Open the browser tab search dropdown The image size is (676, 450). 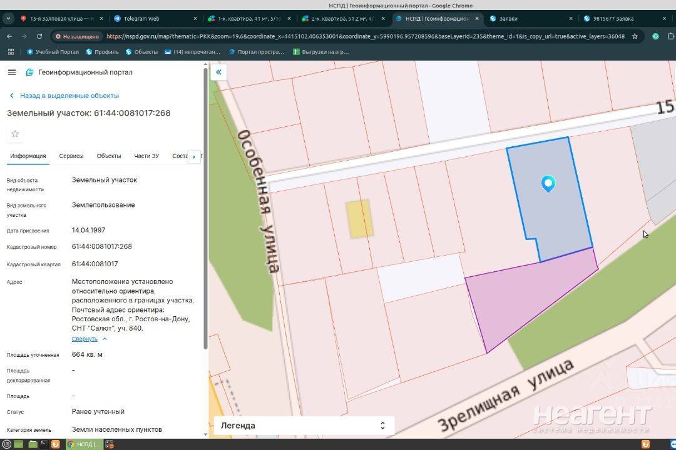point(8,19)
